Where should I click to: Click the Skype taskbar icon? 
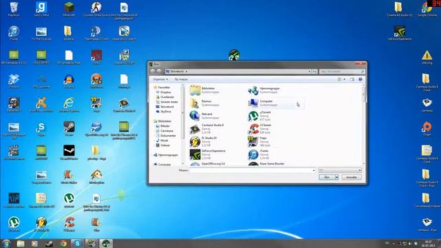click(77, 243)
